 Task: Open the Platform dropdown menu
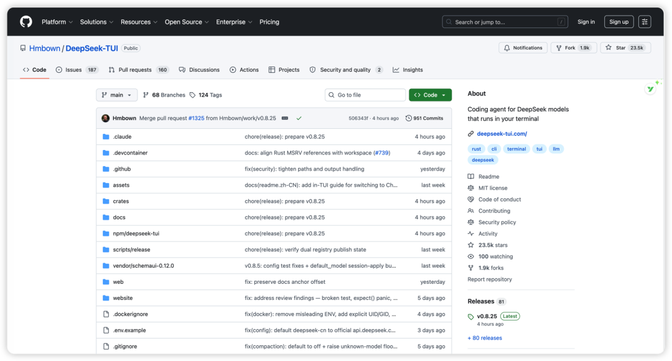[57, 22]
